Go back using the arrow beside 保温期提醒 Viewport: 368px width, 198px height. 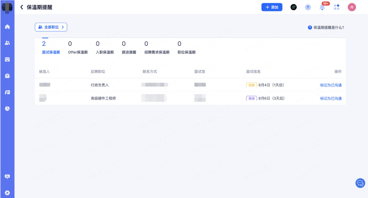click(21, 7)
